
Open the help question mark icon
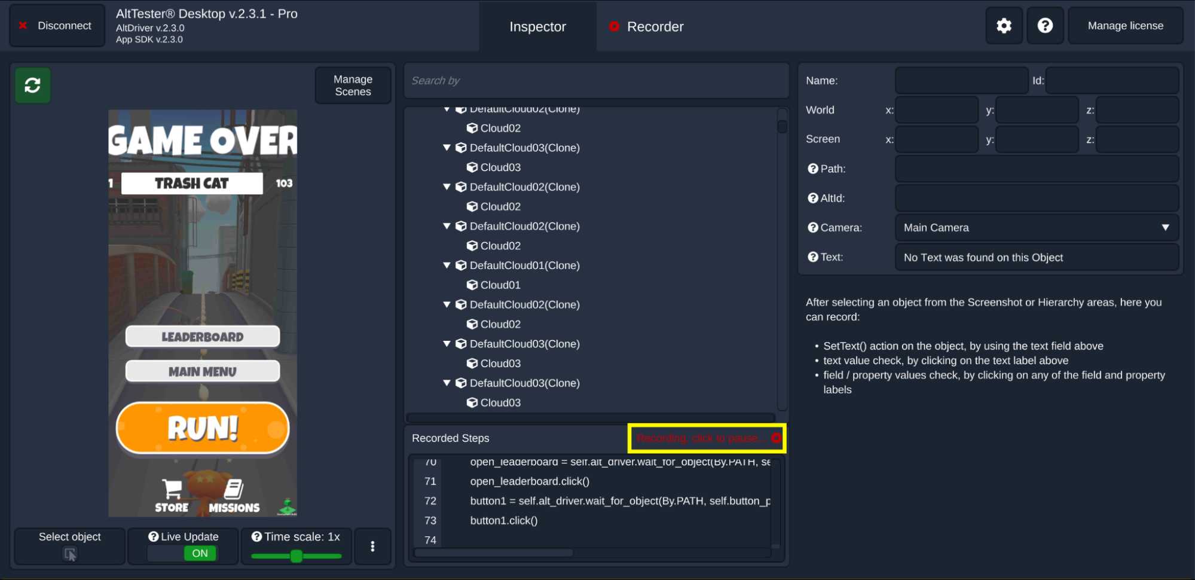(1045, 26)
